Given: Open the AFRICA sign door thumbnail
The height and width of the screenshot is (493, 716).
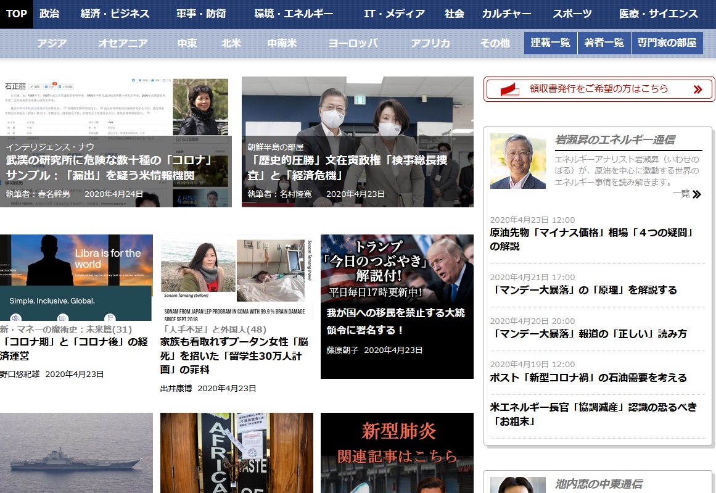Looking at the screenshot, I should pos(237,453).
